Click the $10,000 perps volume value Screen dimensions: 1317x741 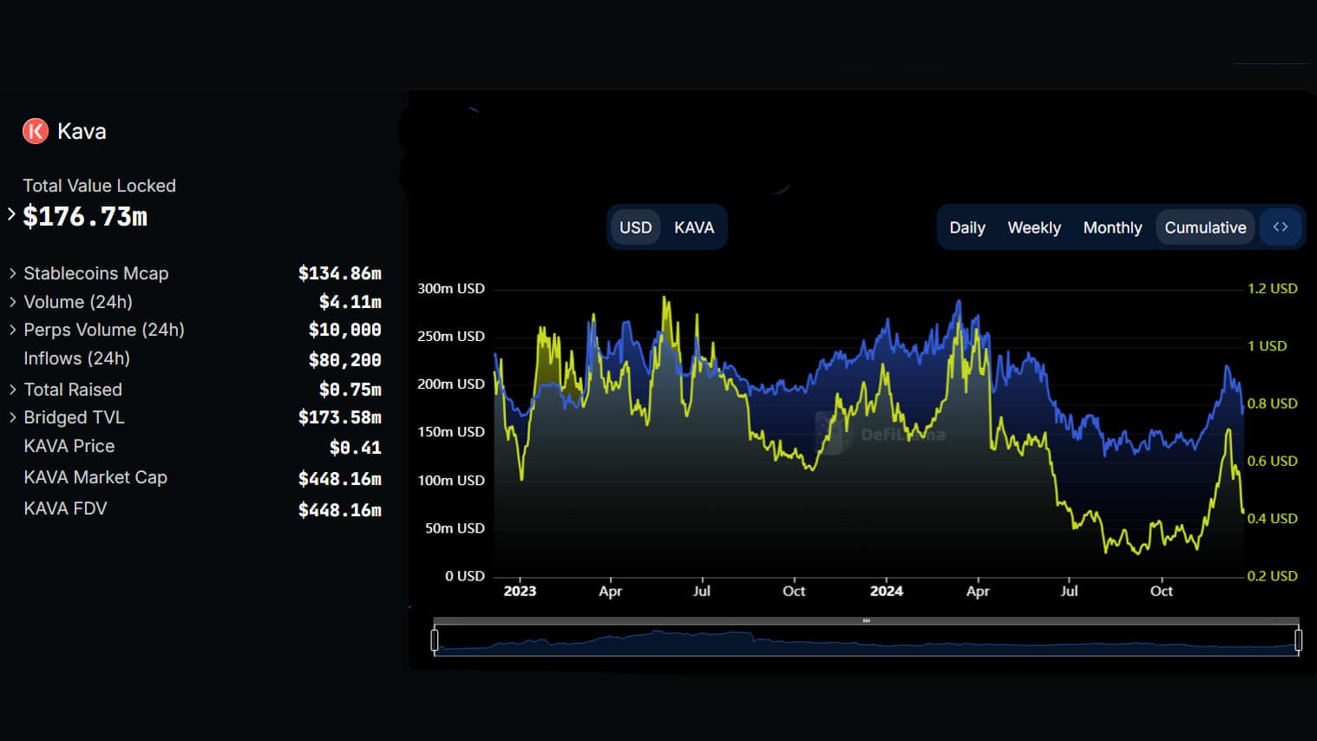coord(345,330)
